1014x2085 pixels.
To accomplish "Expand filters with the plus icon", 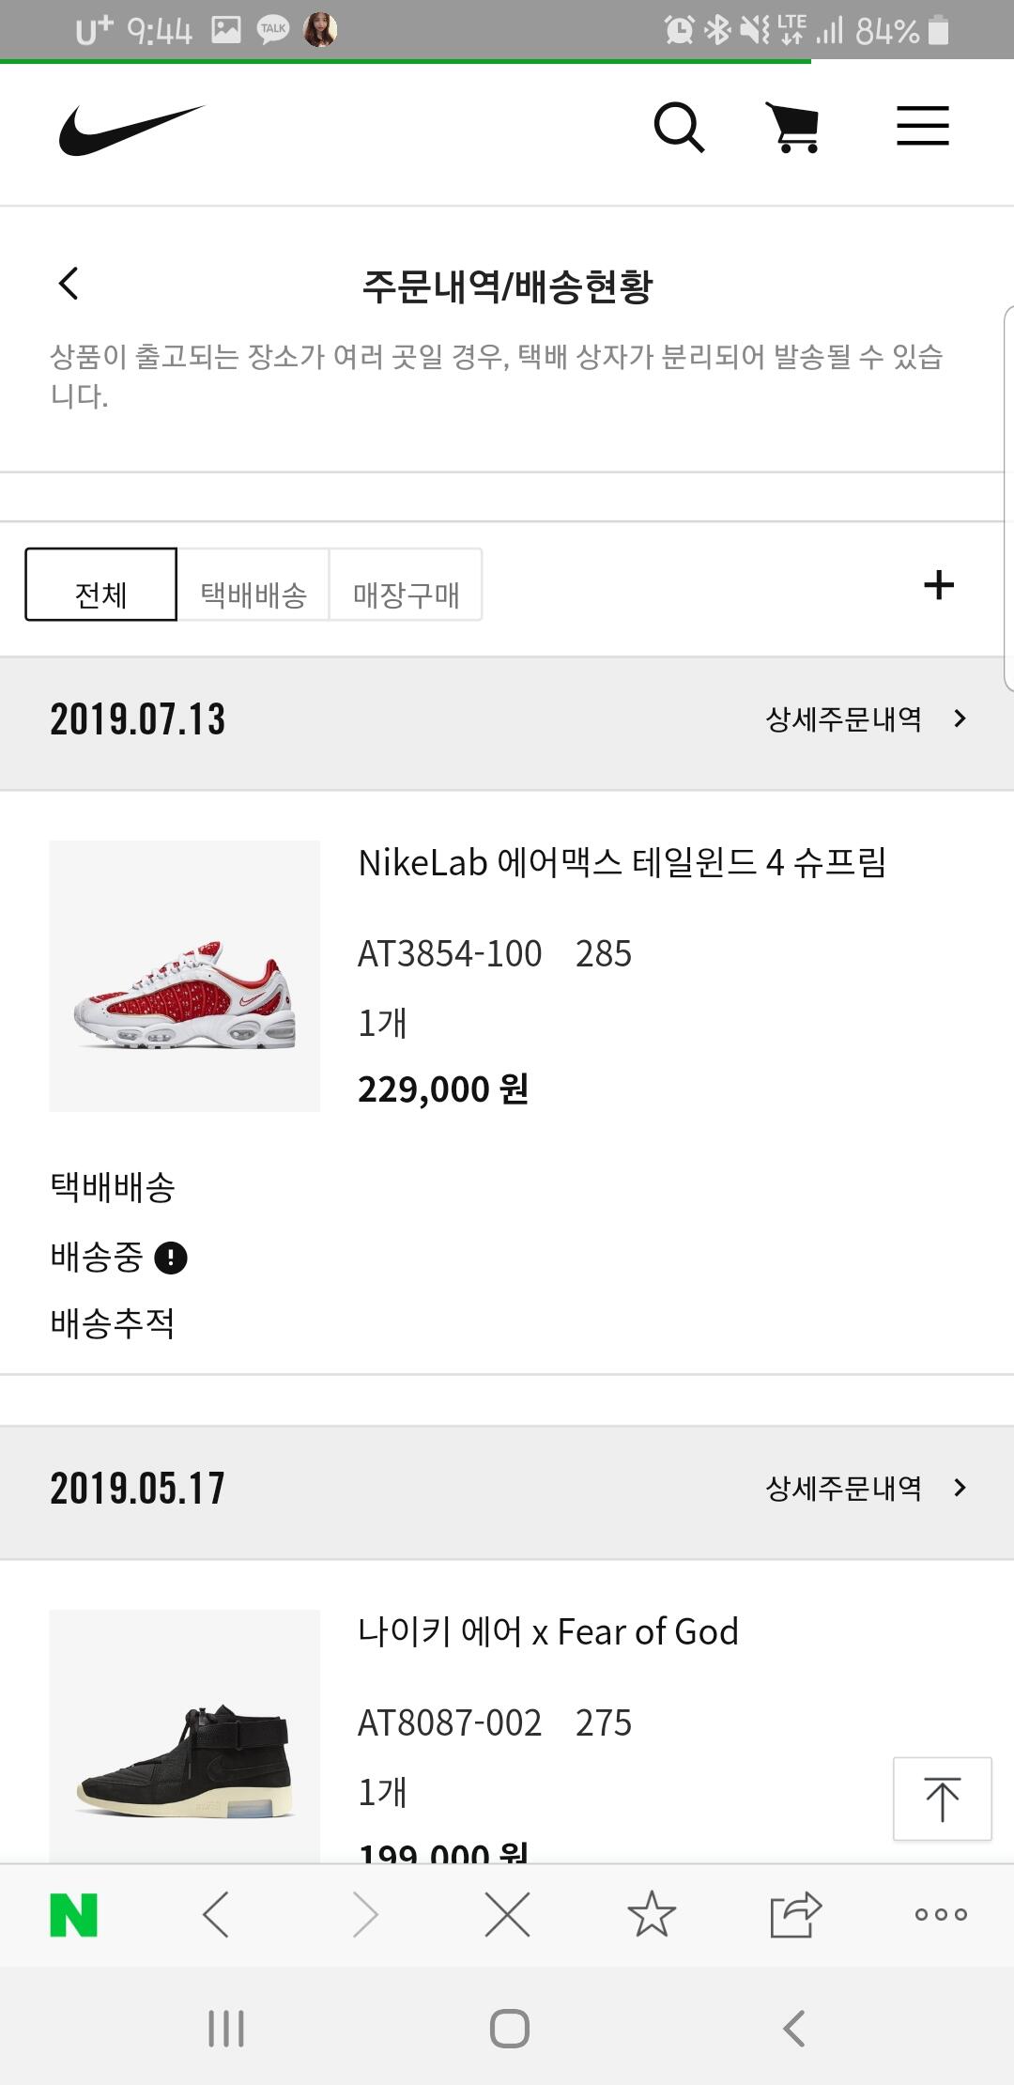I will pyautogui.click(x=939, y=585).
